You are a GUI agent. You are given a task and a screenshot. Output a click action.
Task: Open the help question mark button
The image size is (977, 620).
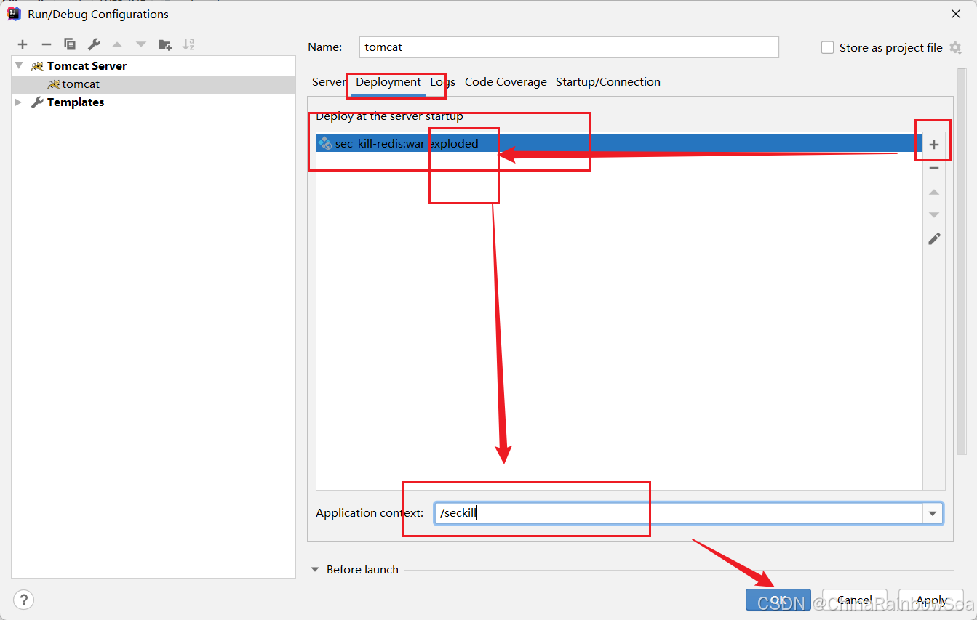coord(24,600)
